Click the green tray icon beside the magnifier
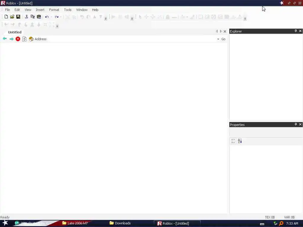This screenshot has height=227, width=303. click(x=275, y=223)
